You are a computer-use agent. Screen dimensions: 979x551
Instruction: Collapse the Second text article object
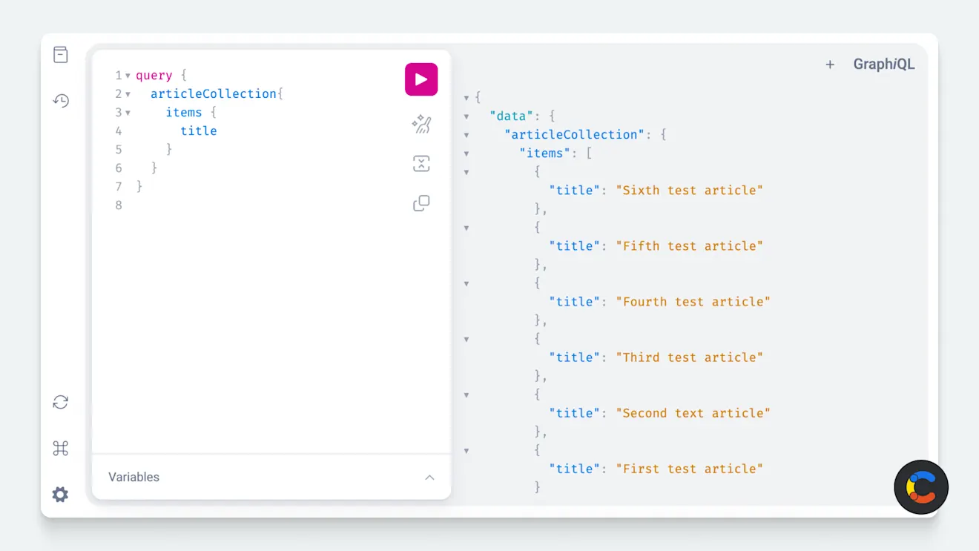pos(467,395)
